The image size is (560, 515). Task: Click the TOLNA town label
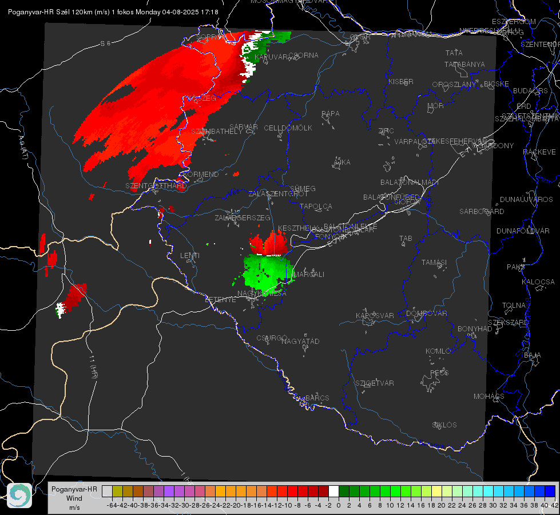tap(514, 305)
